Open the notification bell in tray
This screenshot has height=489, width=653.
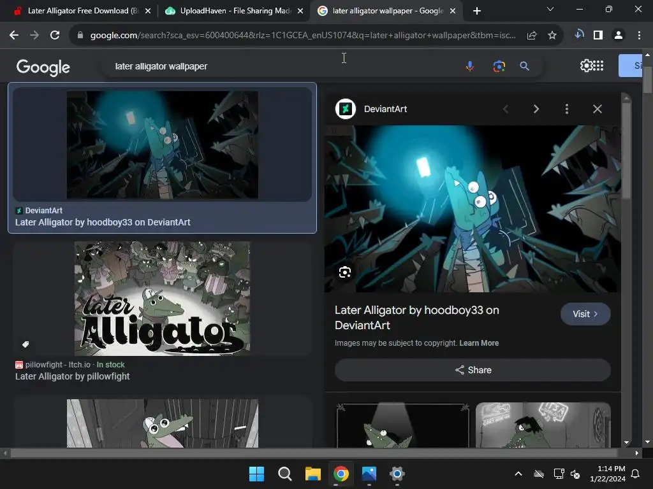click(x=636, y=474)
